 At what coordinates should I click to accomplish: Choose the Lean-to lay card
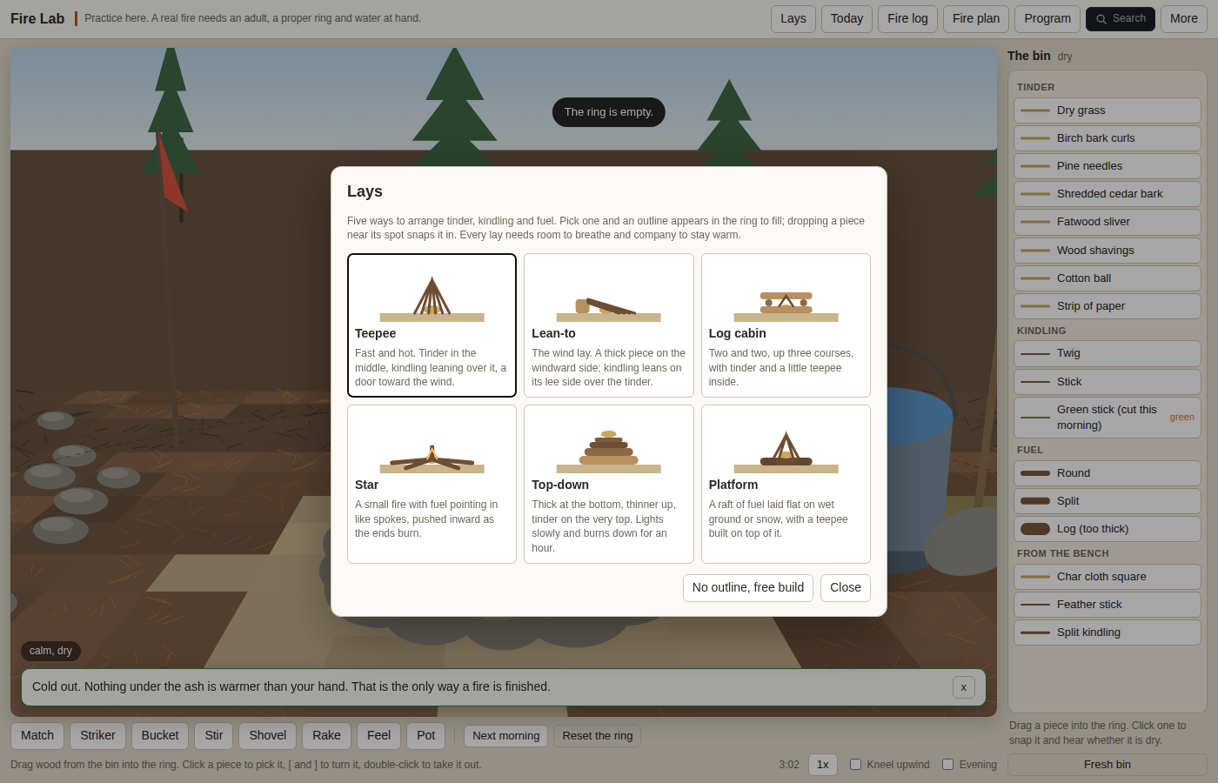tap(609, 325)
